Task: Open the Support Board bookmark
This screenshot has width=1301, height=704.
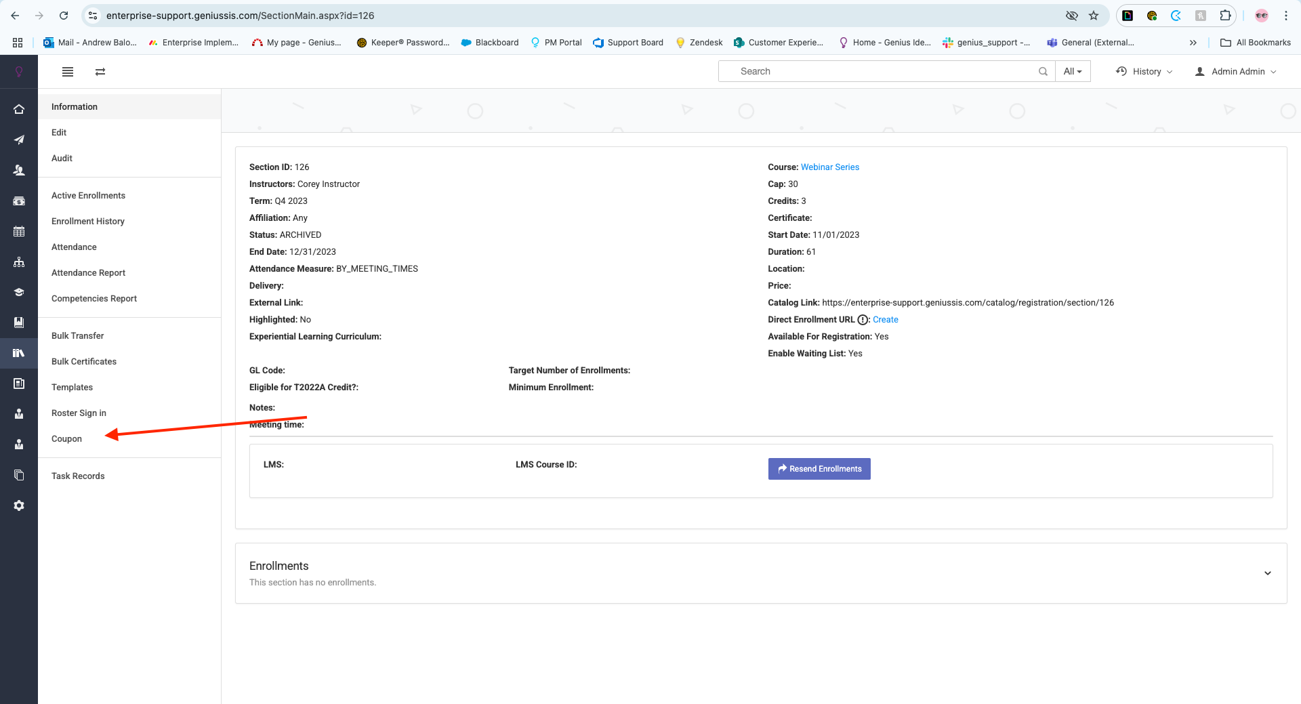Action: [628, 42]
